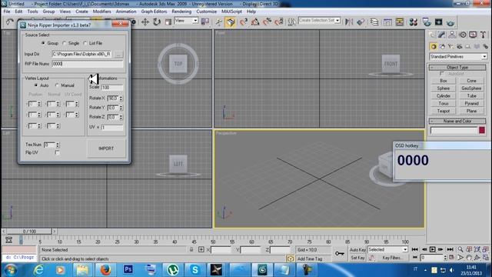The width and height of the screenshot is (492, 277).
Task: Select the Scale tool in main toolbar
Action: coord(168,22)
